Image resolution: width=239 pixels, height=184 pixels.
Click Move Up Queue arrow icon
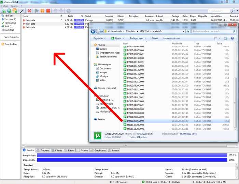55,11
